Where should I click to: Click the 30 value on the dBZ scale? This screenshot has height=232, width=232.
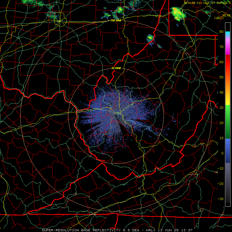pos(221,108)
